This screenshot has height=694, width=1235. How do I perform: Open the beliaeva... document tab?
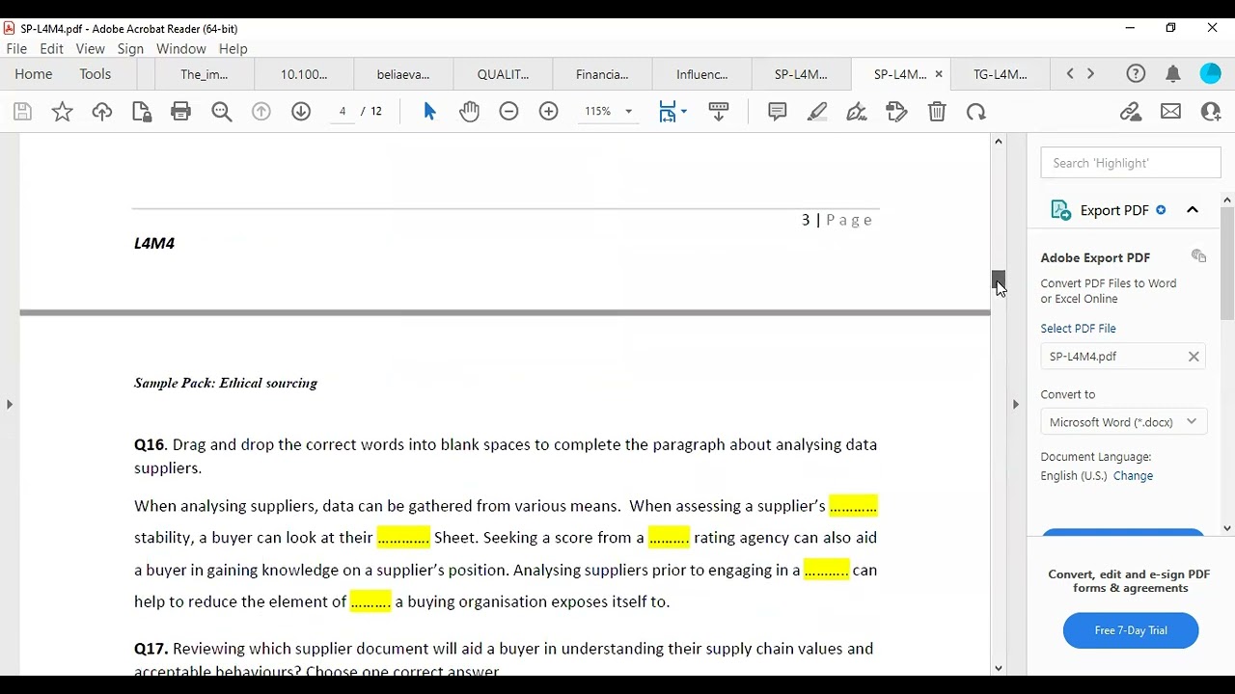pyautogui.click(x=403, y=74)
